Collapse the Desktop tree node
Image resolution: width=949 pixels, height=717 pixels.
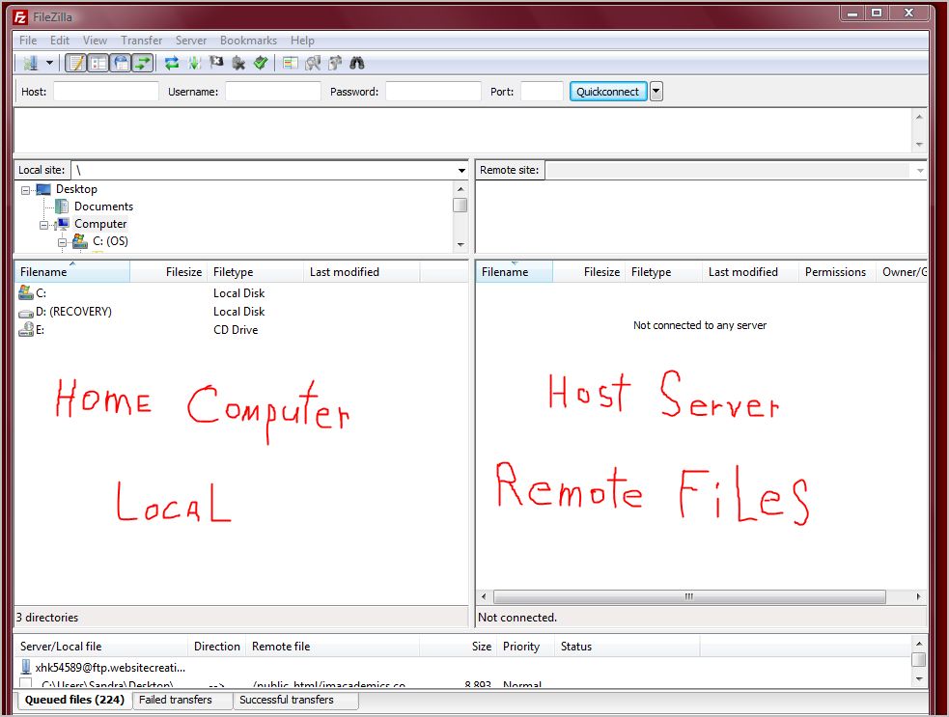26,190
